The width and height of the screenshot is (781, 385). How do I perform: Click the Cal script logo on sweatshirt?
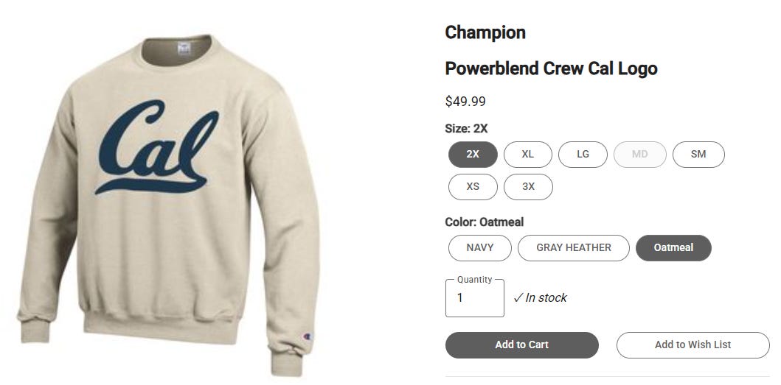(x=157, y=146)
